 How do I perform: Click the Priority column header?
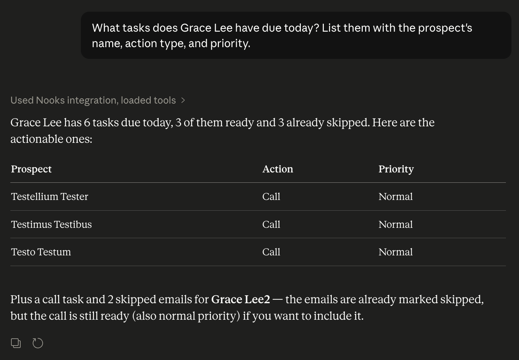(x=396, y=169)
